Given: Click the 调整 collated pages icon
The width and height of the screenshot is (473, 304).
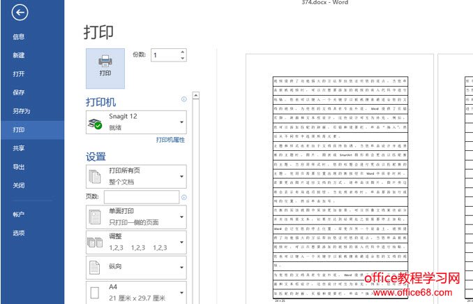Looking at the screenshot, I should (x=95, y=243).
